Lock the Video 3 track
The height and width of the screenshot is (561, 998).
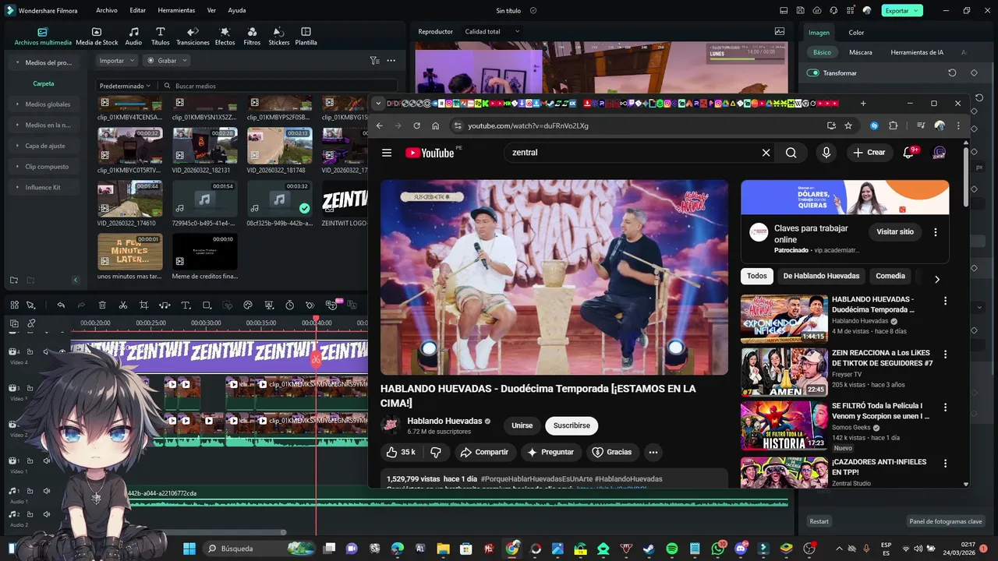point(32,388)
